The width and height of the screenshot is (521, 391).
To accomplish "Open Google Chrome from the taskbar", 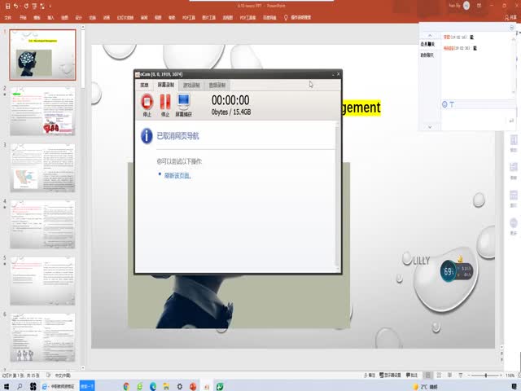I will 126,386.
